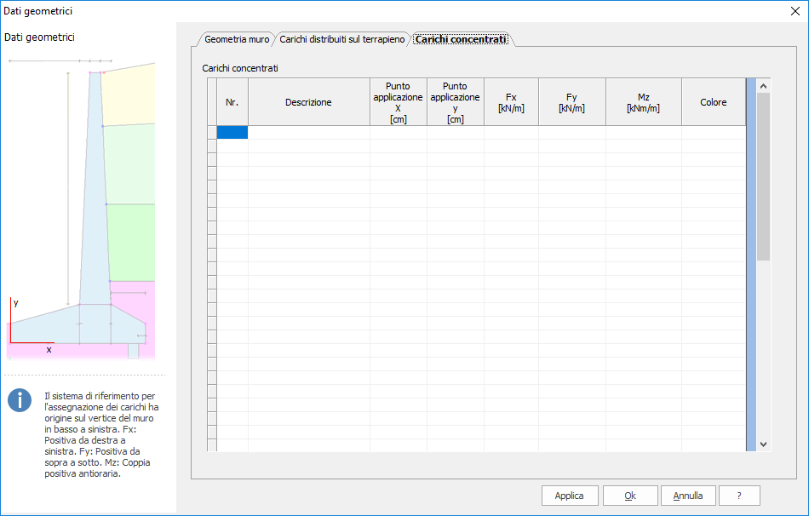Image resolution: width=809 pixels, height=516 pixels.
Task: Click the first row's Punto applicazione y cell
Action: coord(456,133)
